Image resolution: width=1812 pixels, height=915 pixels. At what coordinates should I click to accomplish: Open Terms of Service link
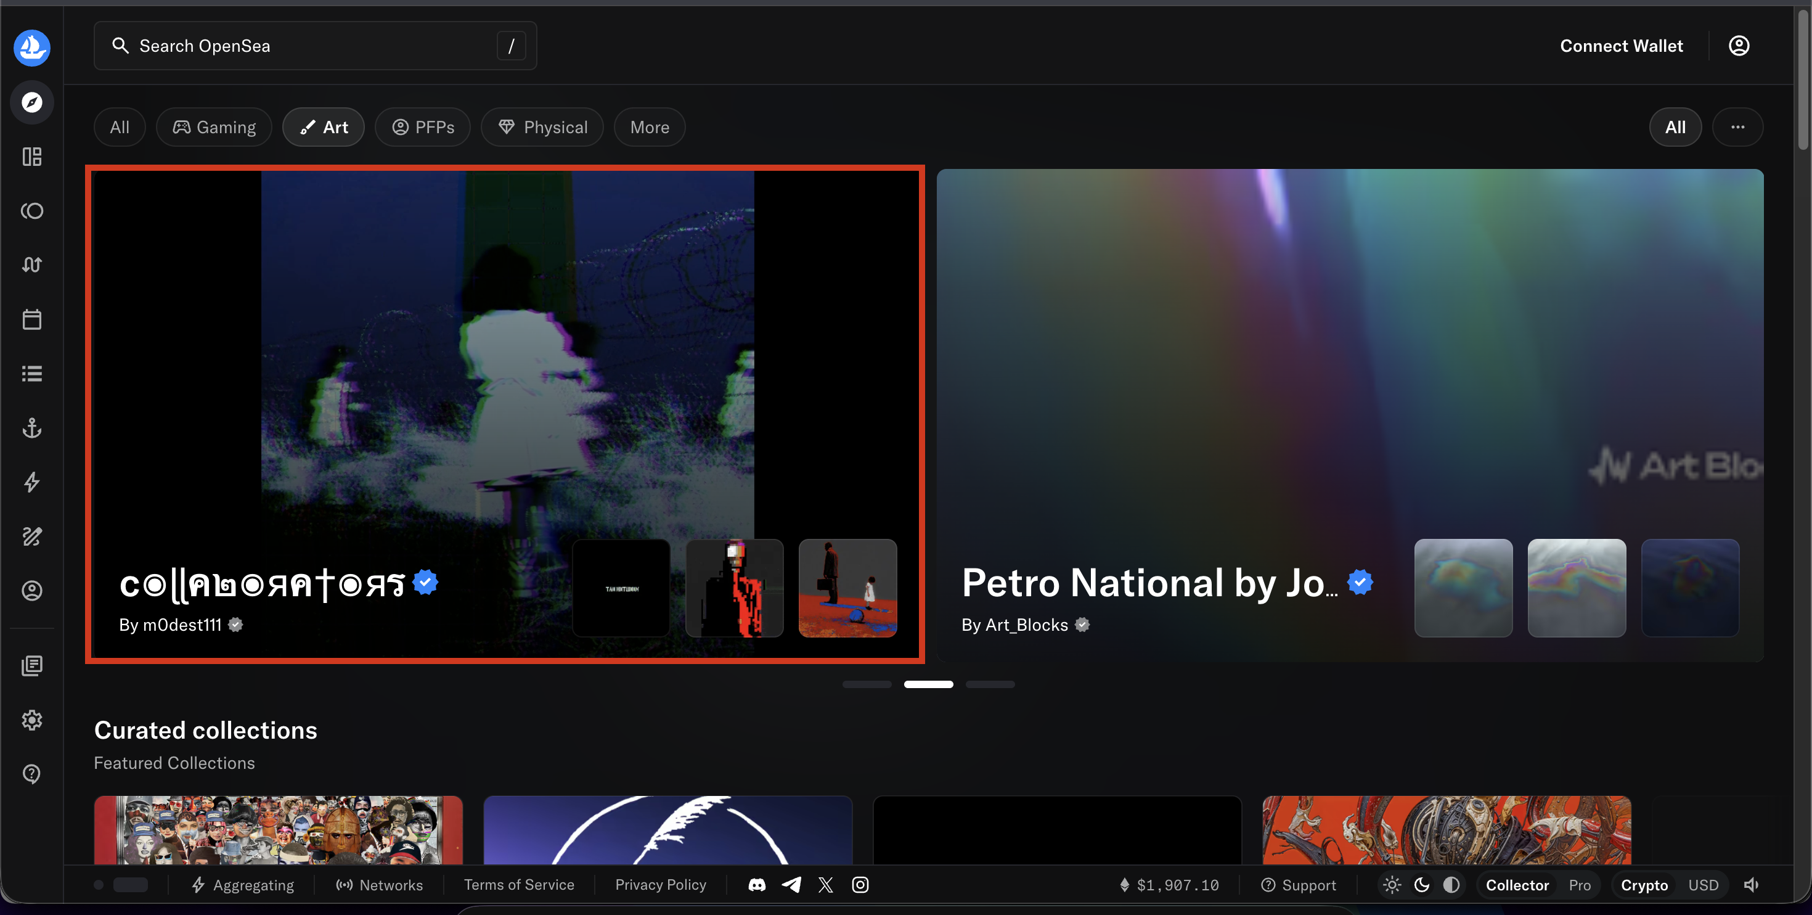519,885
